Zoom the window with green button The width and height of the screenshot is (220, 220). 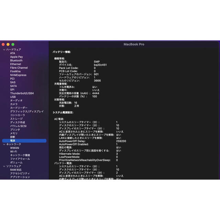tap(13, 44)
